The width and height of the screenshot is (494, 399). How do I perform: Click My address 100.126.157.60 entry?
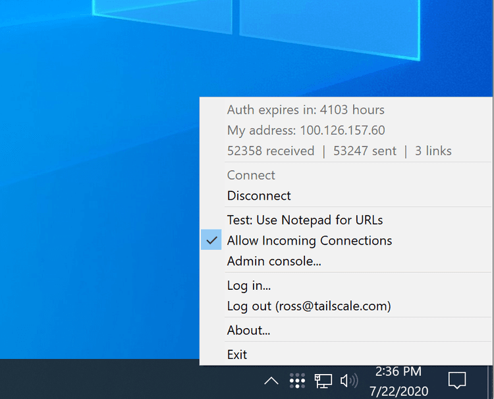coord(306,130)
